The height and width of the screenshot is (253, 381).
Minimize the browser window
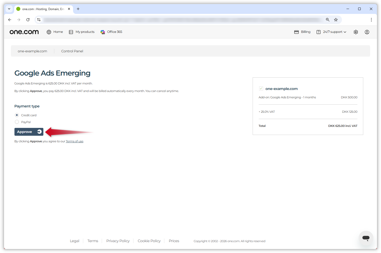(348, 9)
